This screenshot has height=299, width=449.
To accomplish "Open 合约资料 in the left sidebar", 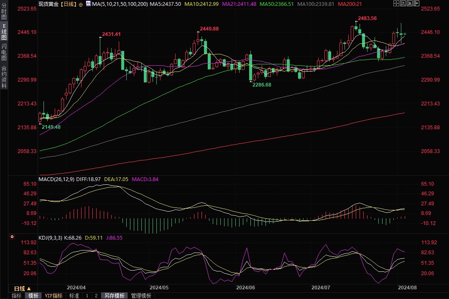I will 4,77.
